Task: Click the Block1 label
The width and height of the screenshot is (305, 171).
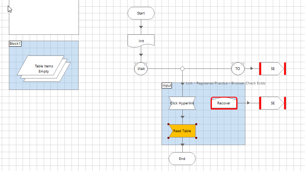Action: 15,44
